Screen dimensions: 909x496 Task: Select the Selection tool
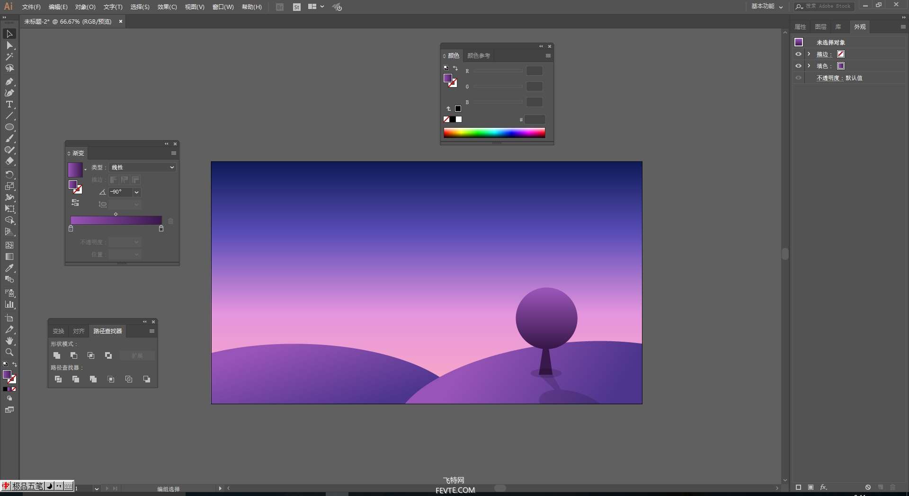pos(9,34)
